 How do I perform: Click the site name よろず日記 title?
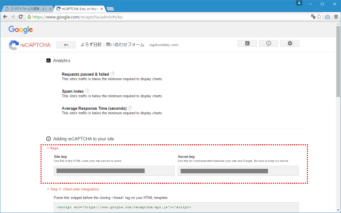pos(112,45)
